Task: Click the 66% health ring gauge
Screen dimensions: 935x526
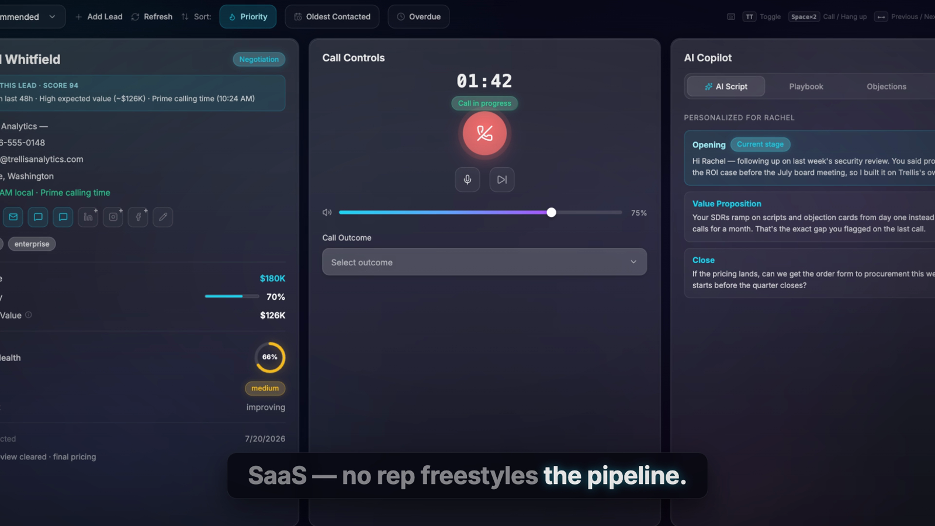Action: tap(270, 357)
